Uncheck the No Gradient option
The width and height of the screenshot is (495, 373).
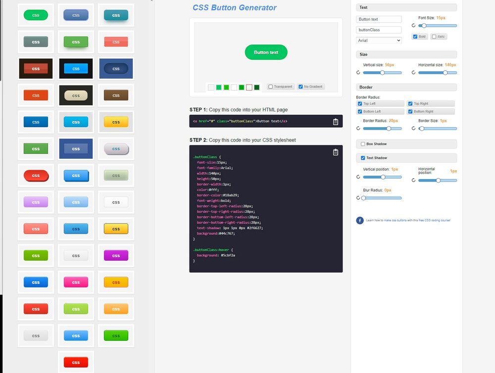pyautogui.click(x=300, y=87)
